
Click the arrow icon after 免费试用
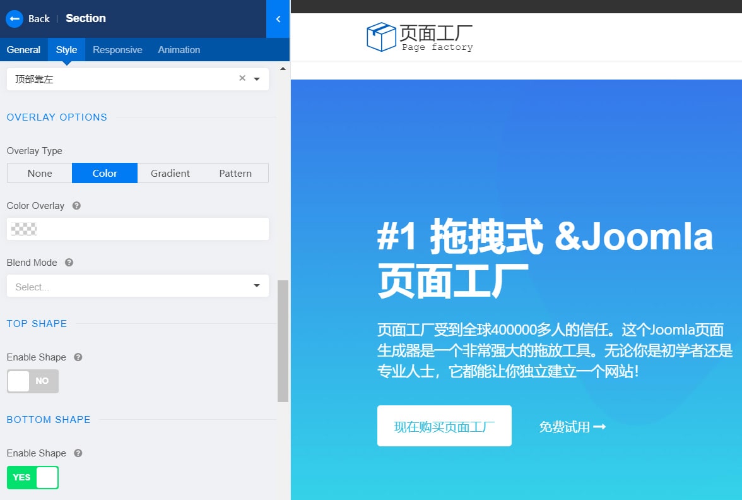point(599,427)
